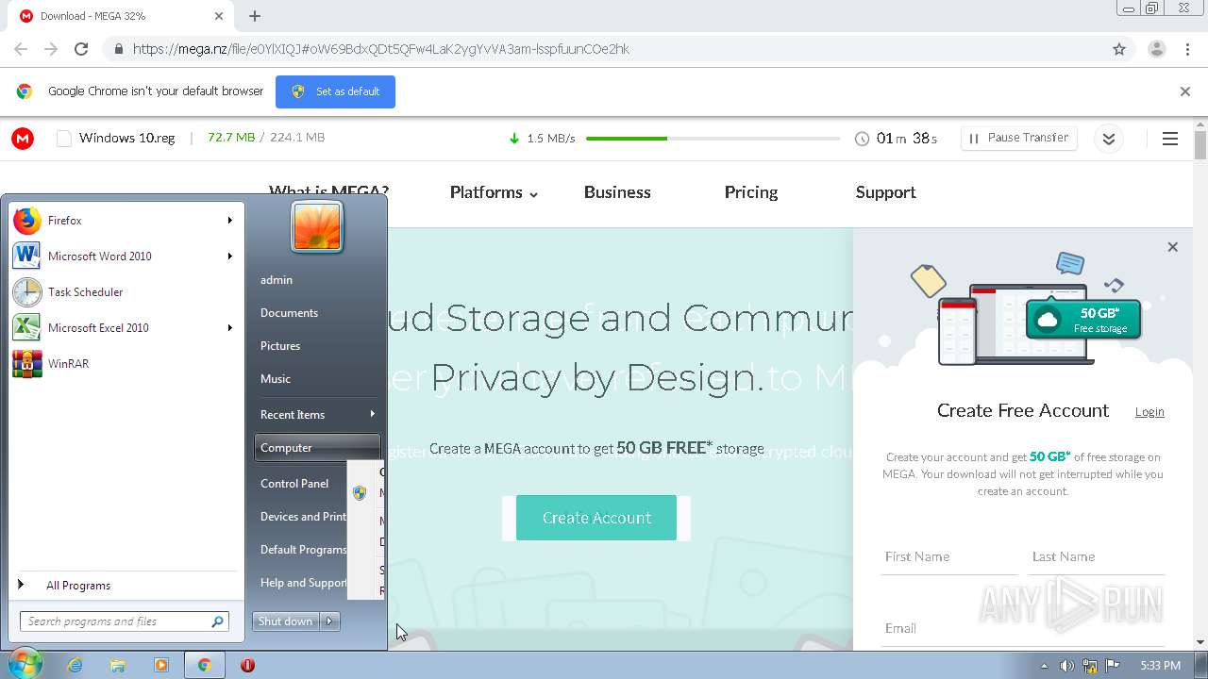Pause the file transfer
The width and height of the screenshot is (1208, 679).
tap(1018, 138)
